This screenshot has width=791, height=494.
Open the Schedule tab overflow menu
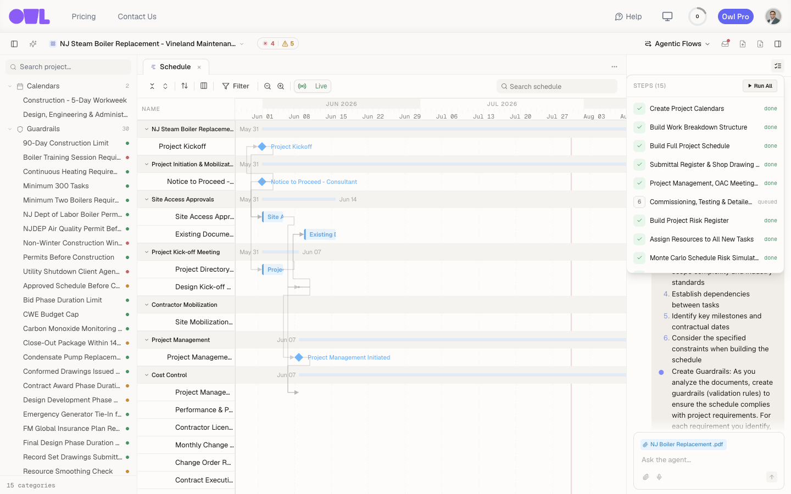tap(614, 67)
